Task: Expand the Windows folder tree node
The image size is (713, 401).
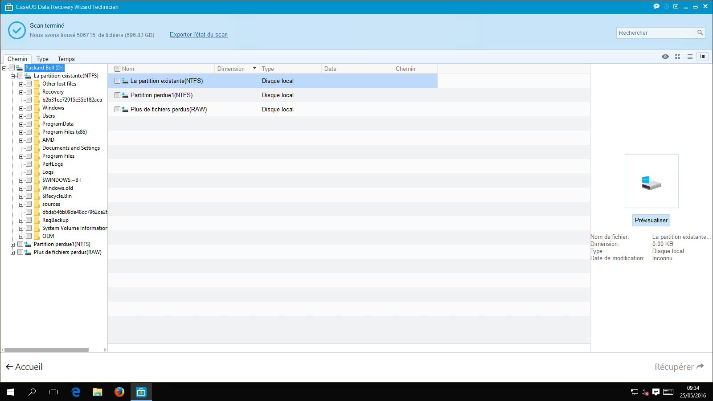Action: point(21,108)
